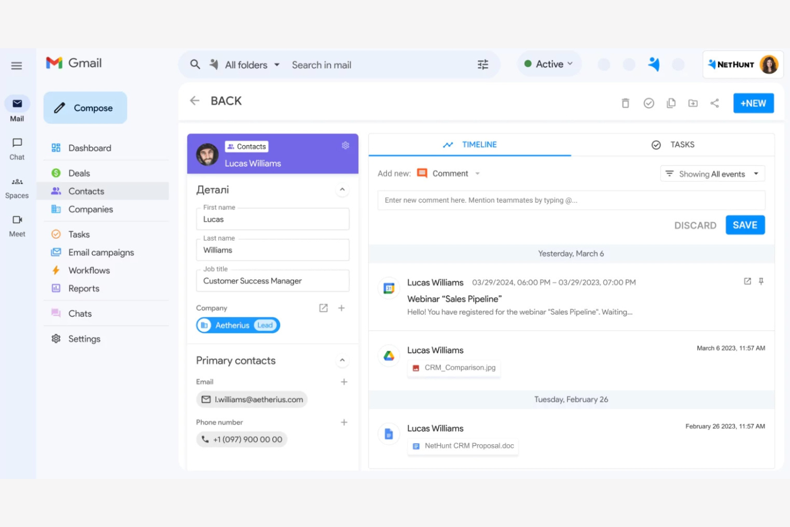Click the Compose button
Viewport: 790px width, 527px height.
pyautogui.click(x=85, y=108)
